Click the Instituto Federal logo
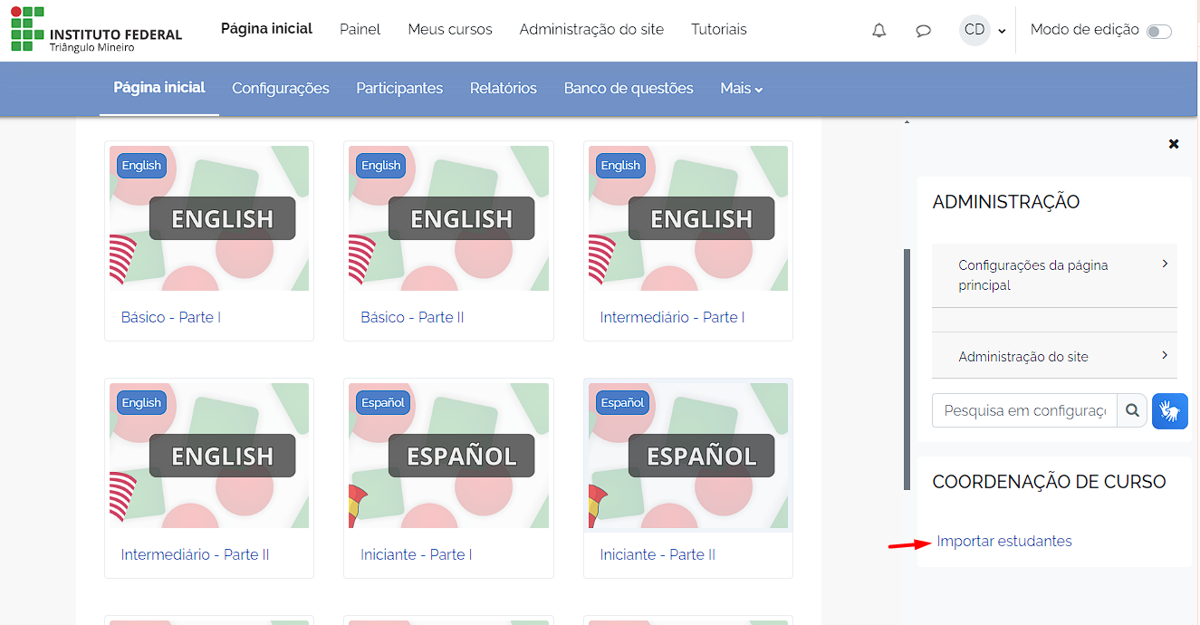 pos(97,30)
